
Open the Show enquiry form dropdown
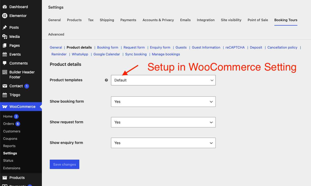pyautogui.click(x=163, y=143)
